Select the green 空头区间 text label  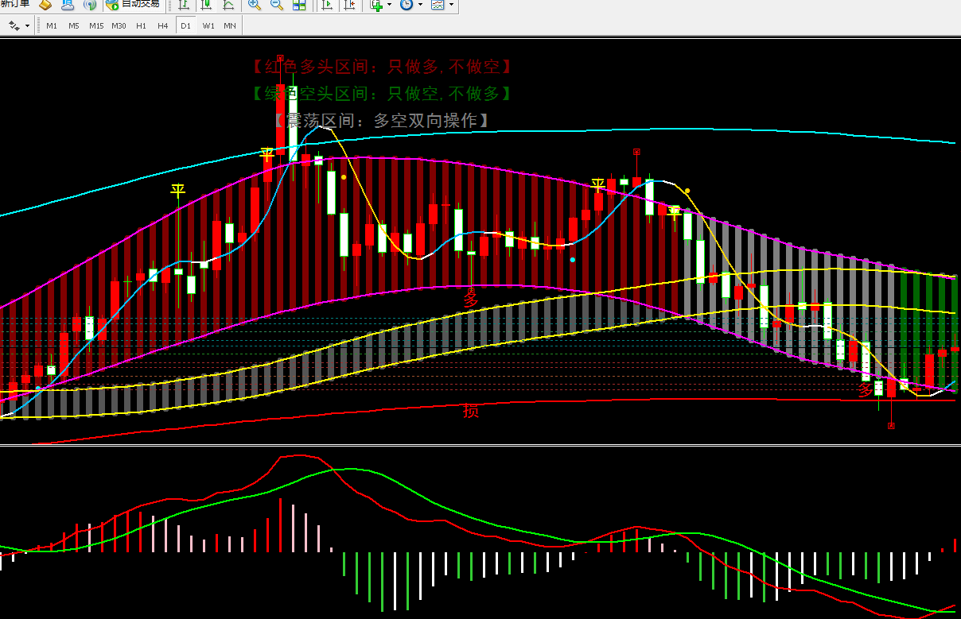point(380,94)
